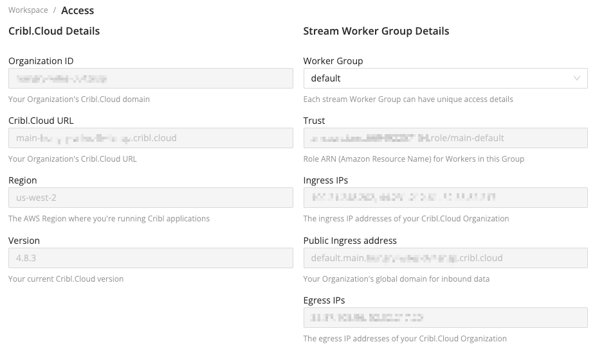The width and height of the screenshot is (595, 351).
Task: Click the Version label
Action: [x=24, y=241]
